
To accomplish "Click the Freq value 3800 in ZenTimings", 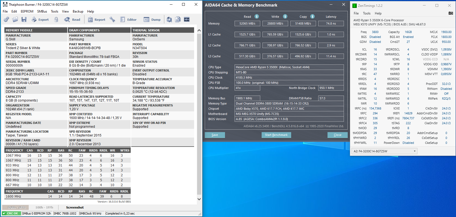I will (x=375, y=32).
